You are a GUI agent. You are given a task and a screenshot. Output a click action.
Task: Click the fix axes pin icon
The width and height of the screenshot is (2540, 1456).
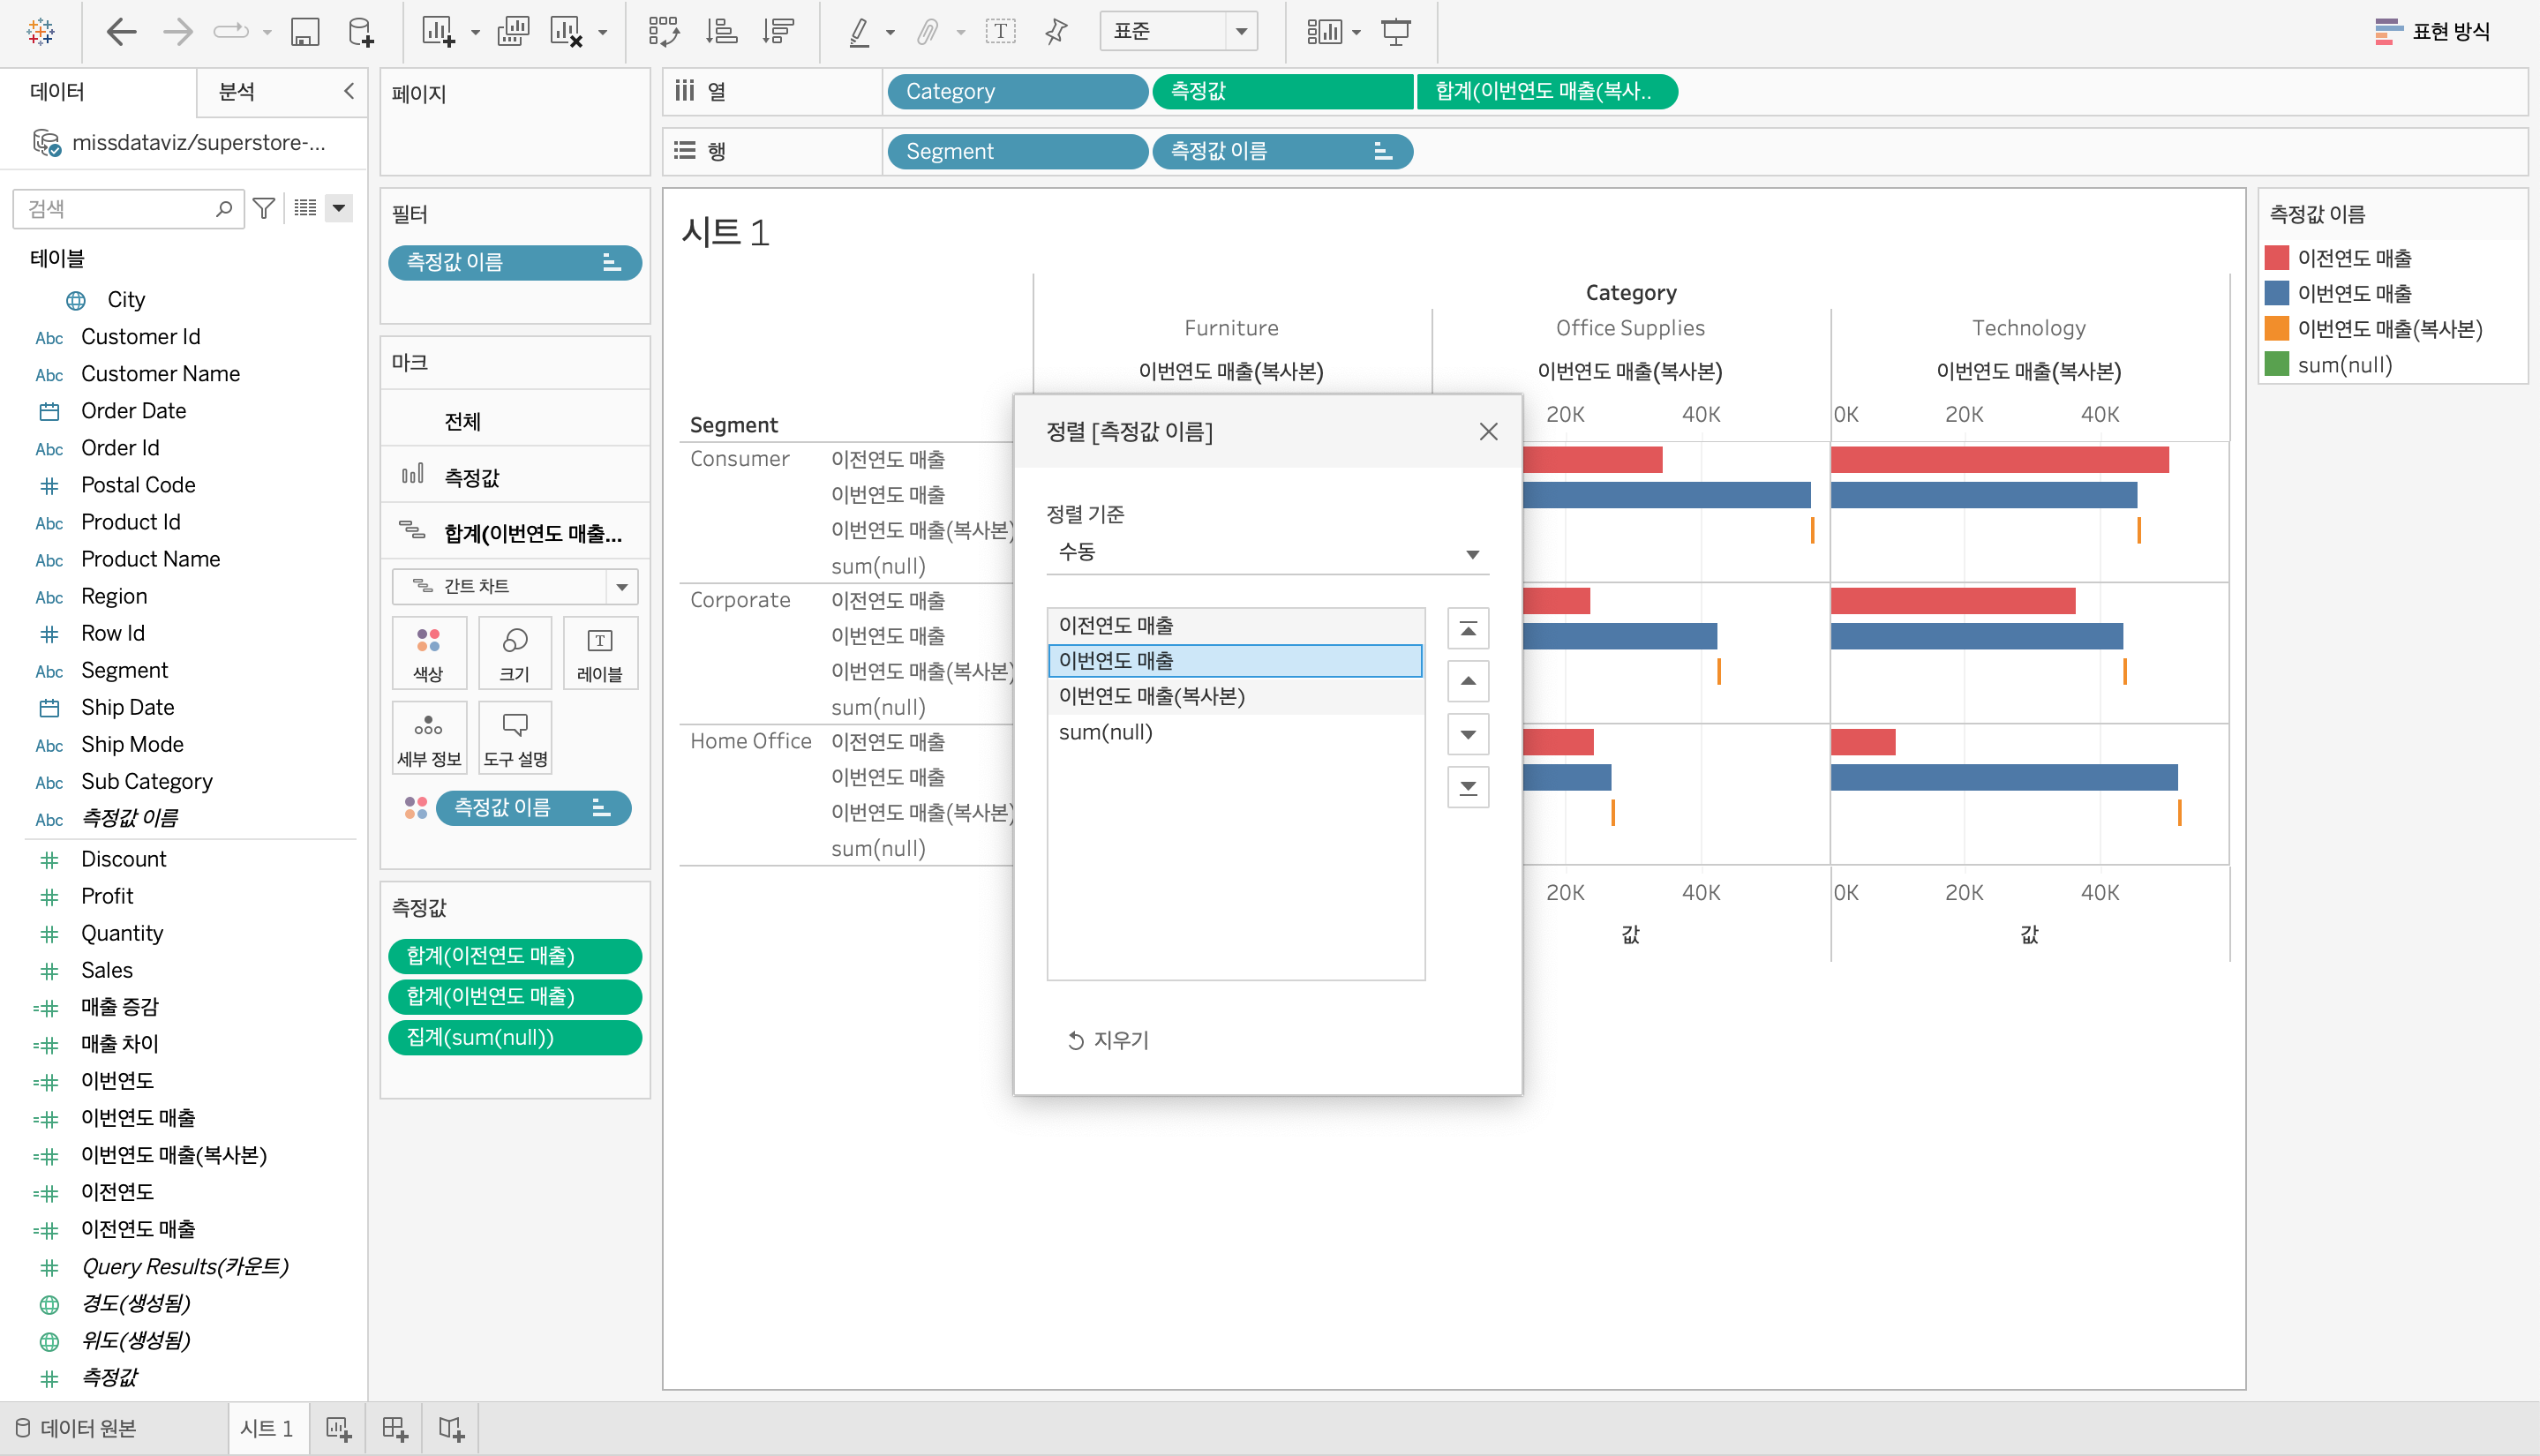tap(1056, 32)
